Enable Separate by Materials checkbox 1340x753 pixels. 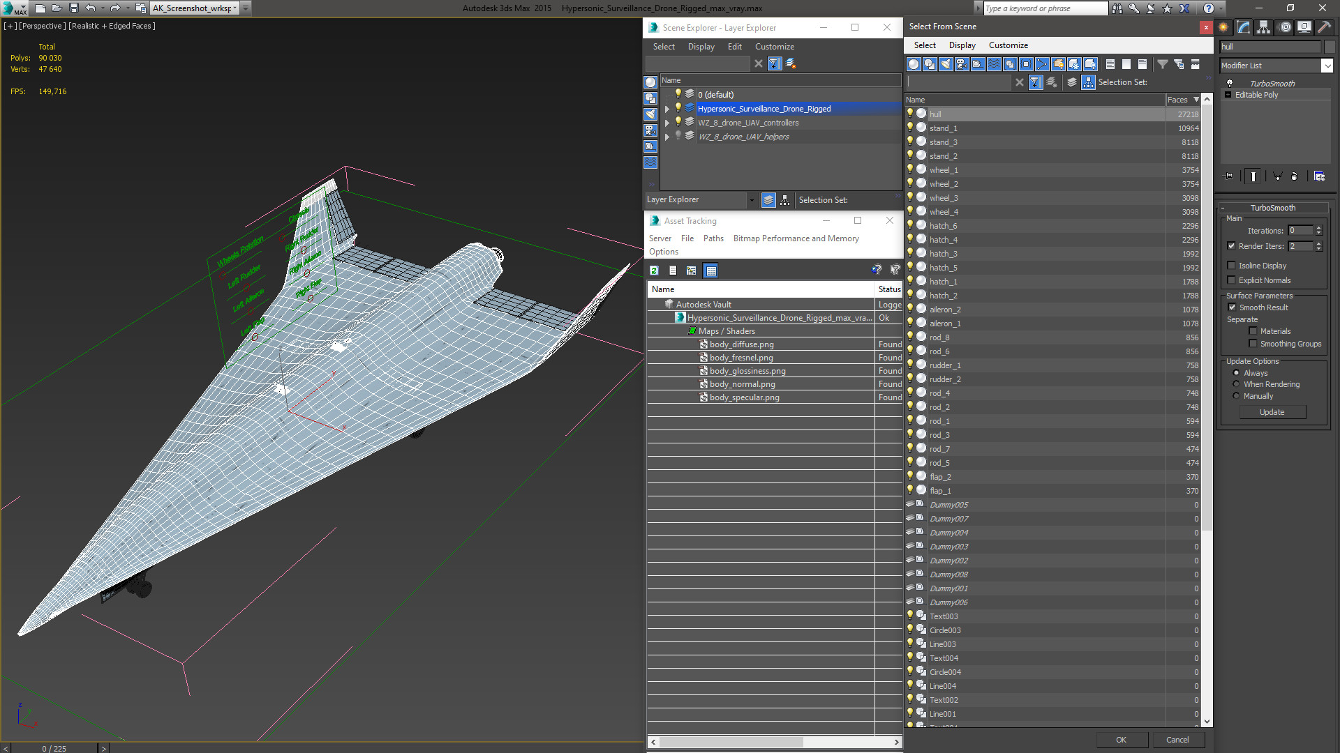tap(1253, 331)
